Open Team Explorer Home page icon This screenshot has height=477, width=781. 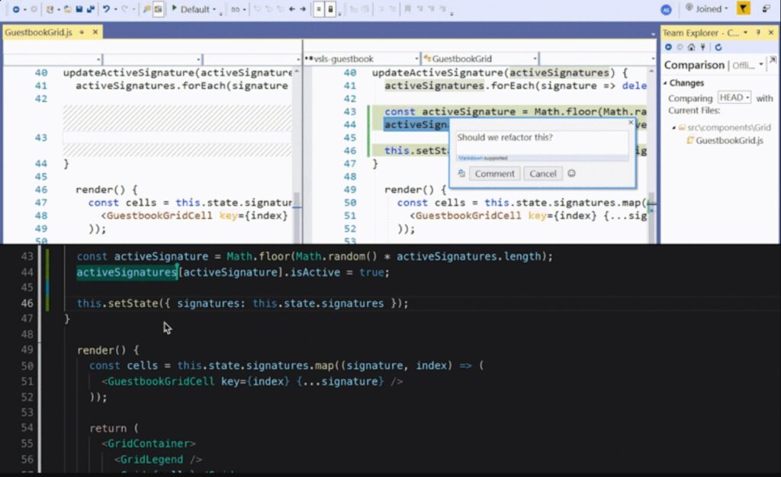691,47
